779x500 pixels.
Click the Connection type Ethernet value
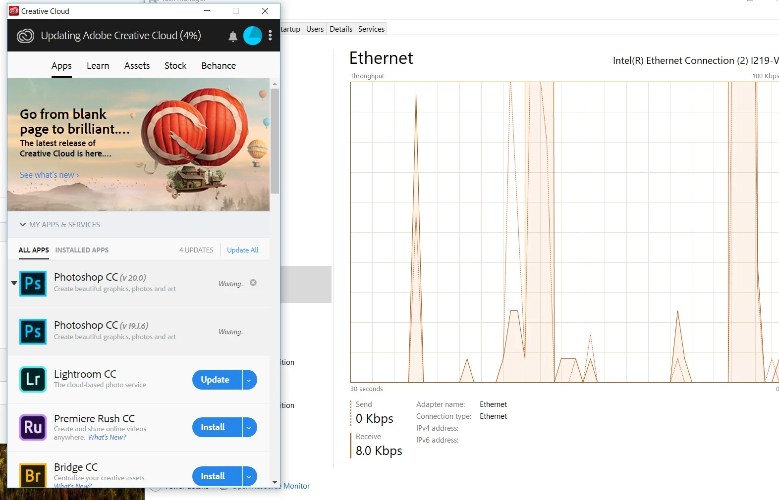tap(493, 416)
